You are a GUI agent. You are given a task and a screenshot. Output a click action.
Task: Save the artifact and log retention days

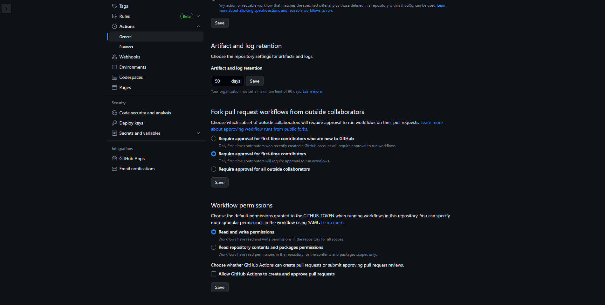click(x=255, y=81)
